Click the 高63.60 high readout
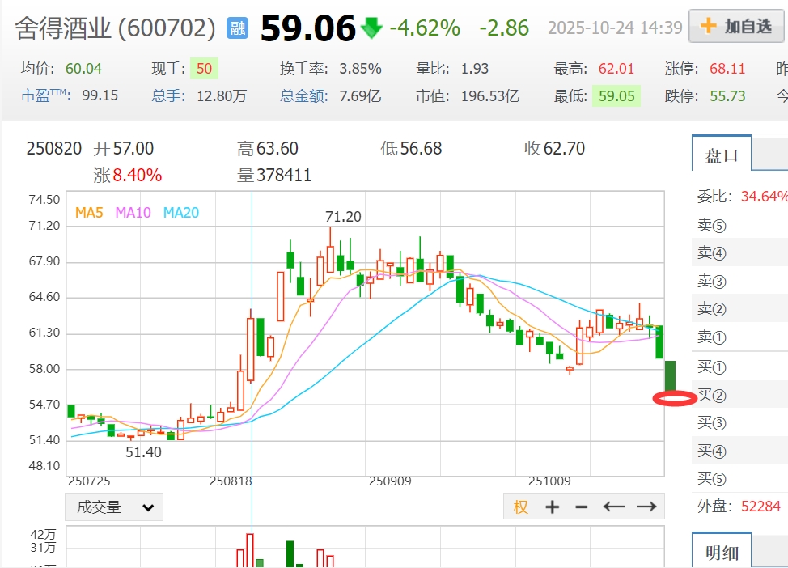Screen dimensions: 788x568 click(x=267, y=148)
